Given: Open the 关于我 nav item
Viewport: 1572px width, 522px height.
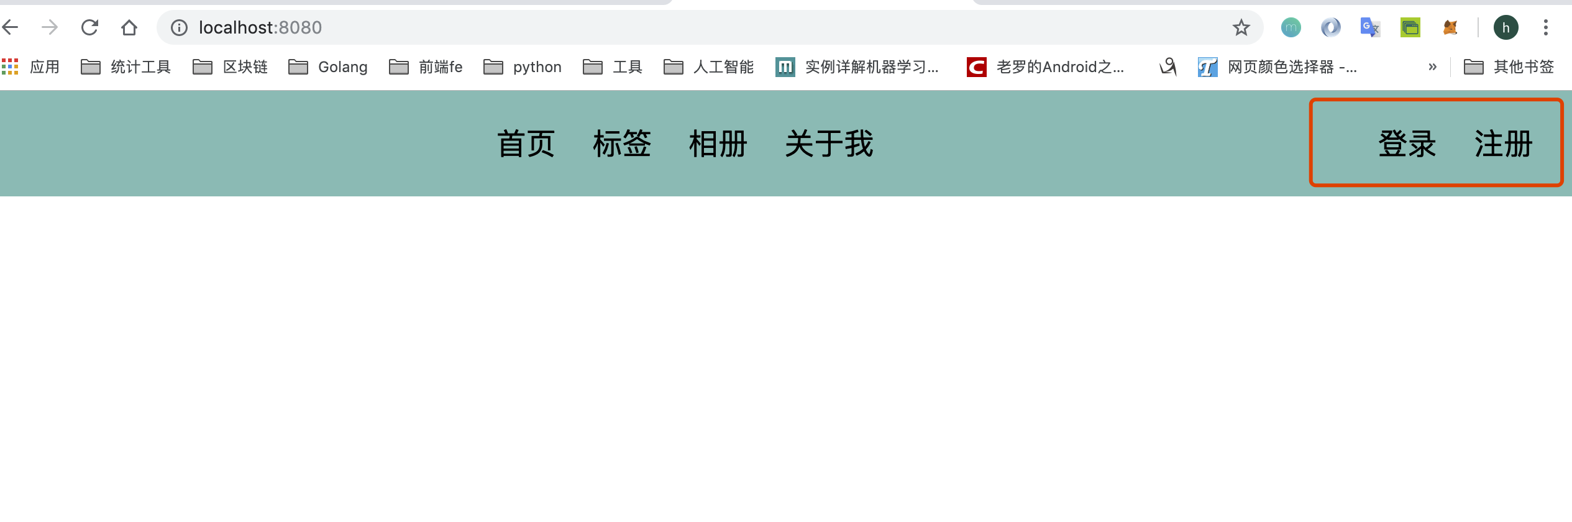Looking at the screenshot, I should click(x=829, y=144).
